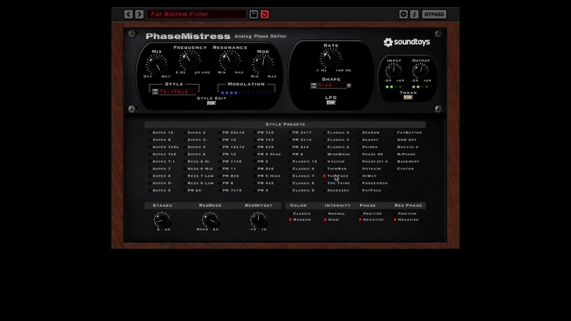The image size is (571, 321).
Task: Select the WishWash style preset
Action: [x=337, y=154]
